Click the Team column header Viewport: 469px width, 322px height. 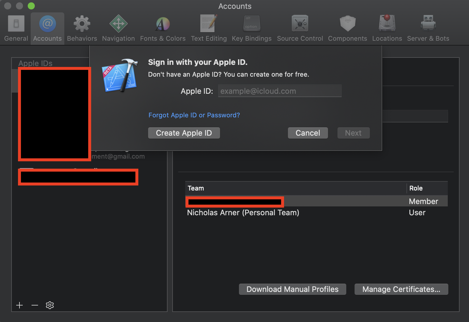296,188
